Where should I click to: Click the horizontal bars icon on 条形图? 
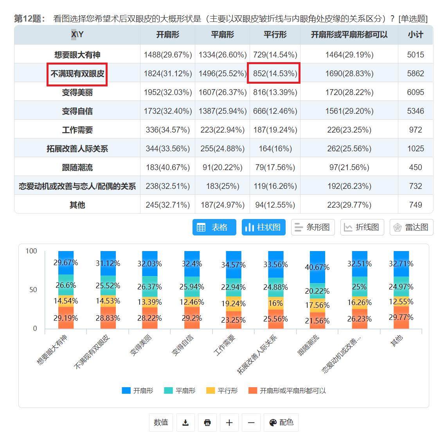[x=299, y=227]
